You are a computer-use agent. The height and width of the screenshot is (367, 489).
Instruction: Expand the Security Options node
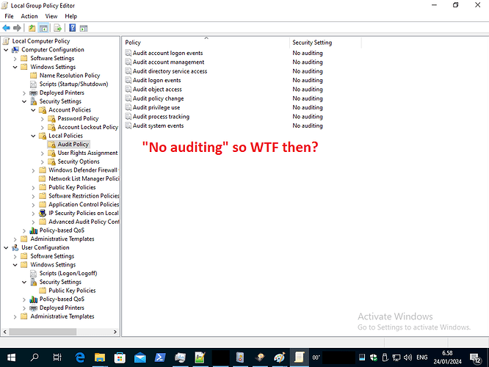[43, 161]
